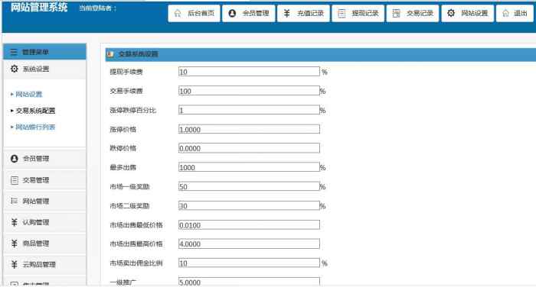Viewport: 536px width, 287px height.
Task: Click the home icon on 后台首页 button
Action: pos(178,13)
